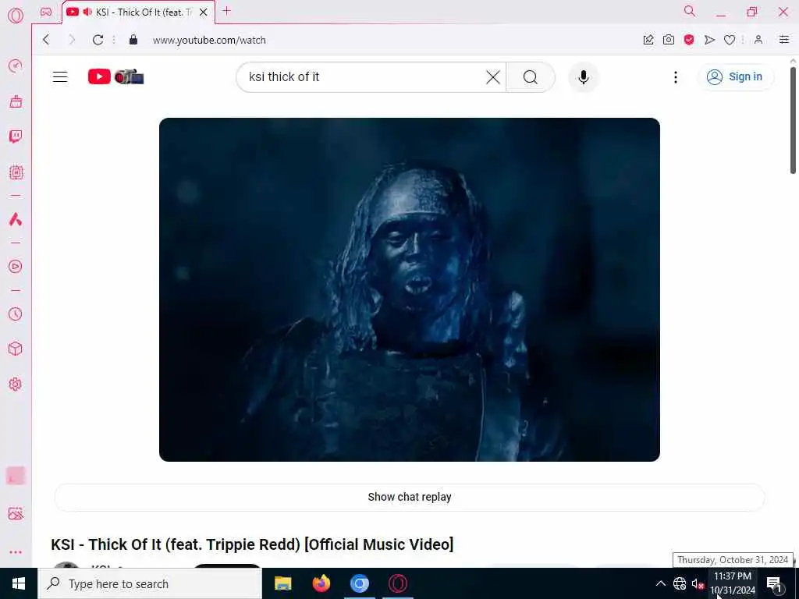
Task: Search with your voice microphone
Action: point(584,77)
